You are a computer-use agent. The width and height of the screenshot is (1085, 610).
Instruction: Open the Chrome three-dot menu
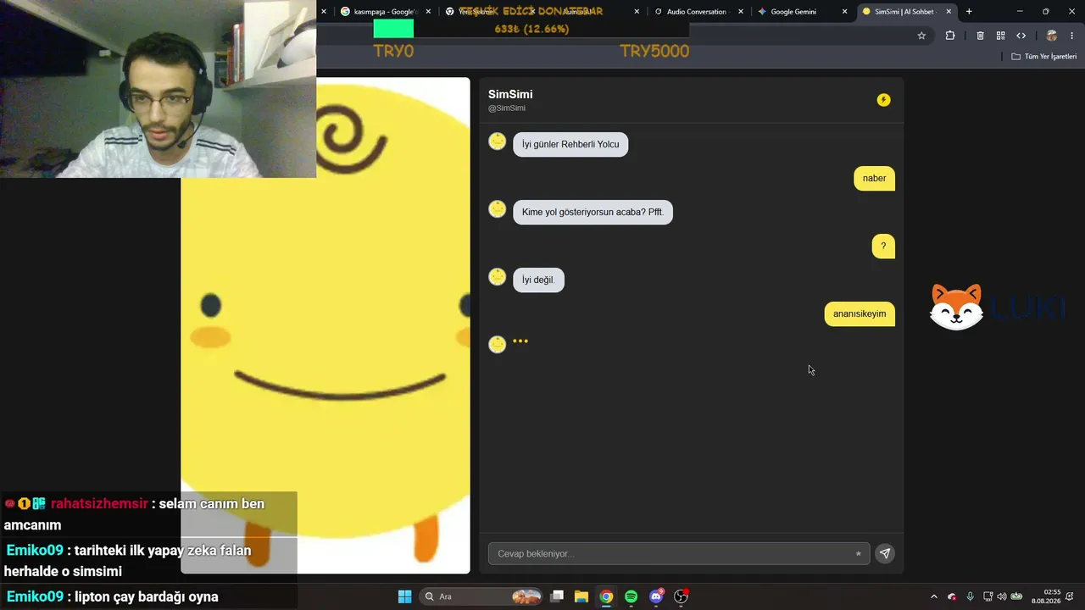click(x=1072, y=36)
